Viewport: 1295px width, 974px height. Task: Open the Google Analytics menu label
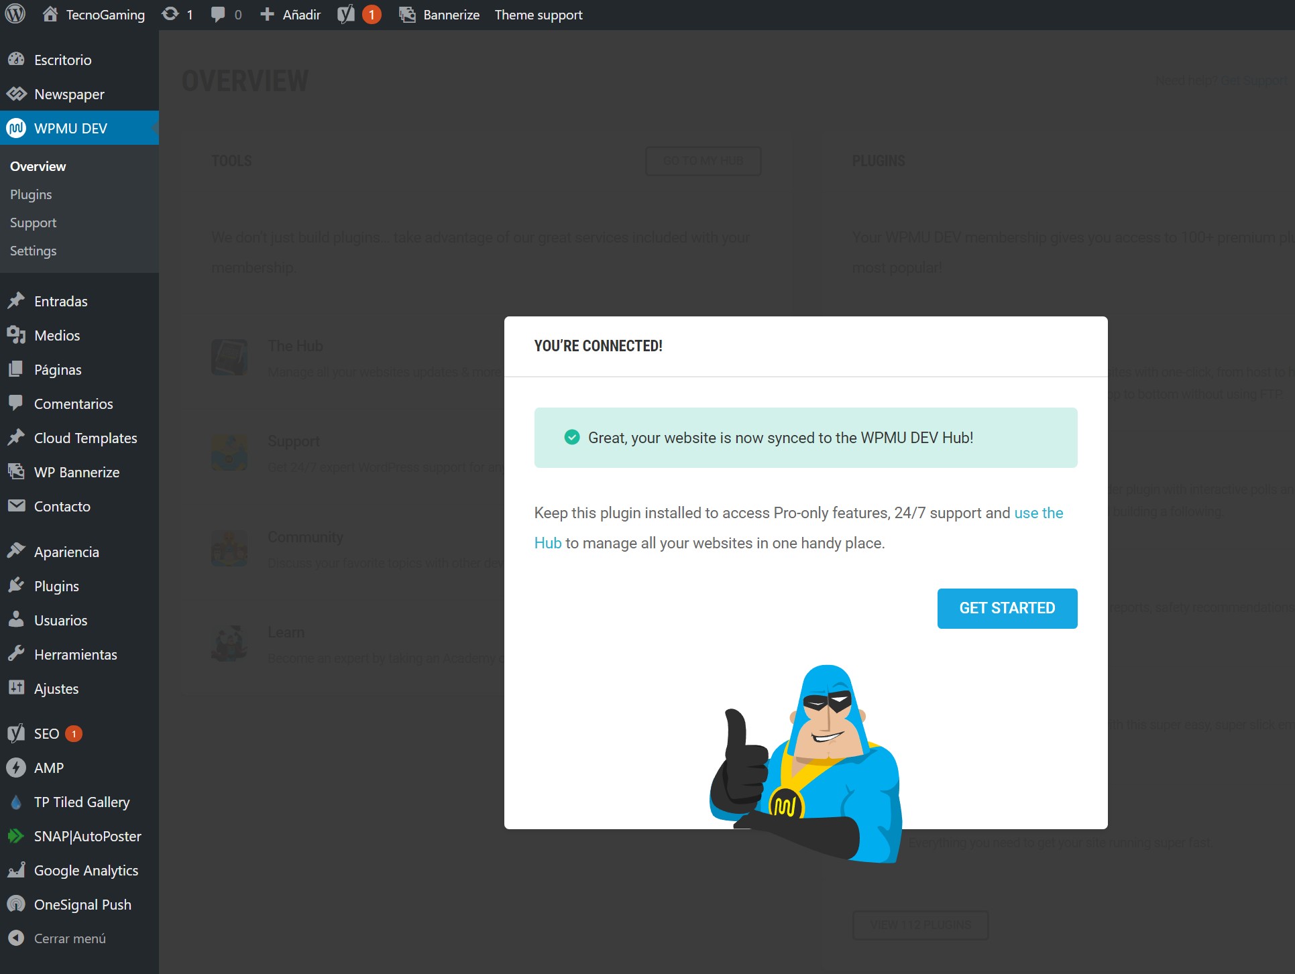[x=86, y=870]
